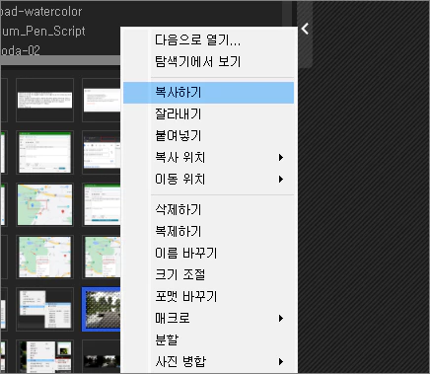Select the dark context-menu screenshot thumbnail in fifth row

[45, 309]
